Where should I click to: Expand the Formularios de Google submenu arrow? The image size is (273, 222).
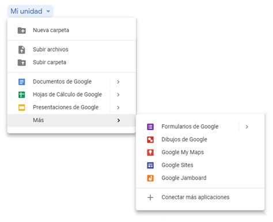[247, 127]
